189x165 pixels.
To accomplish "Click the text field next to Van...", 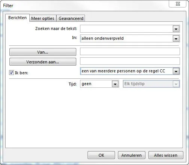I will [x=130, y=51].
